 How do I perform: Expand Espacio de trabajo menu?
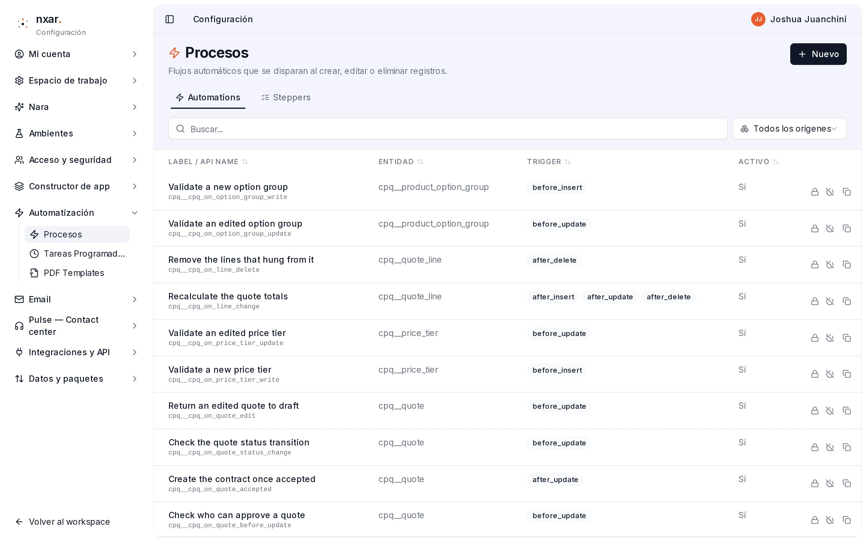(x=76, y=81)
